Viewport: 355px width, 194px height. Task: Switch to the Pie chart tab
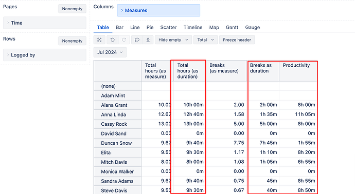click(150, 27)
